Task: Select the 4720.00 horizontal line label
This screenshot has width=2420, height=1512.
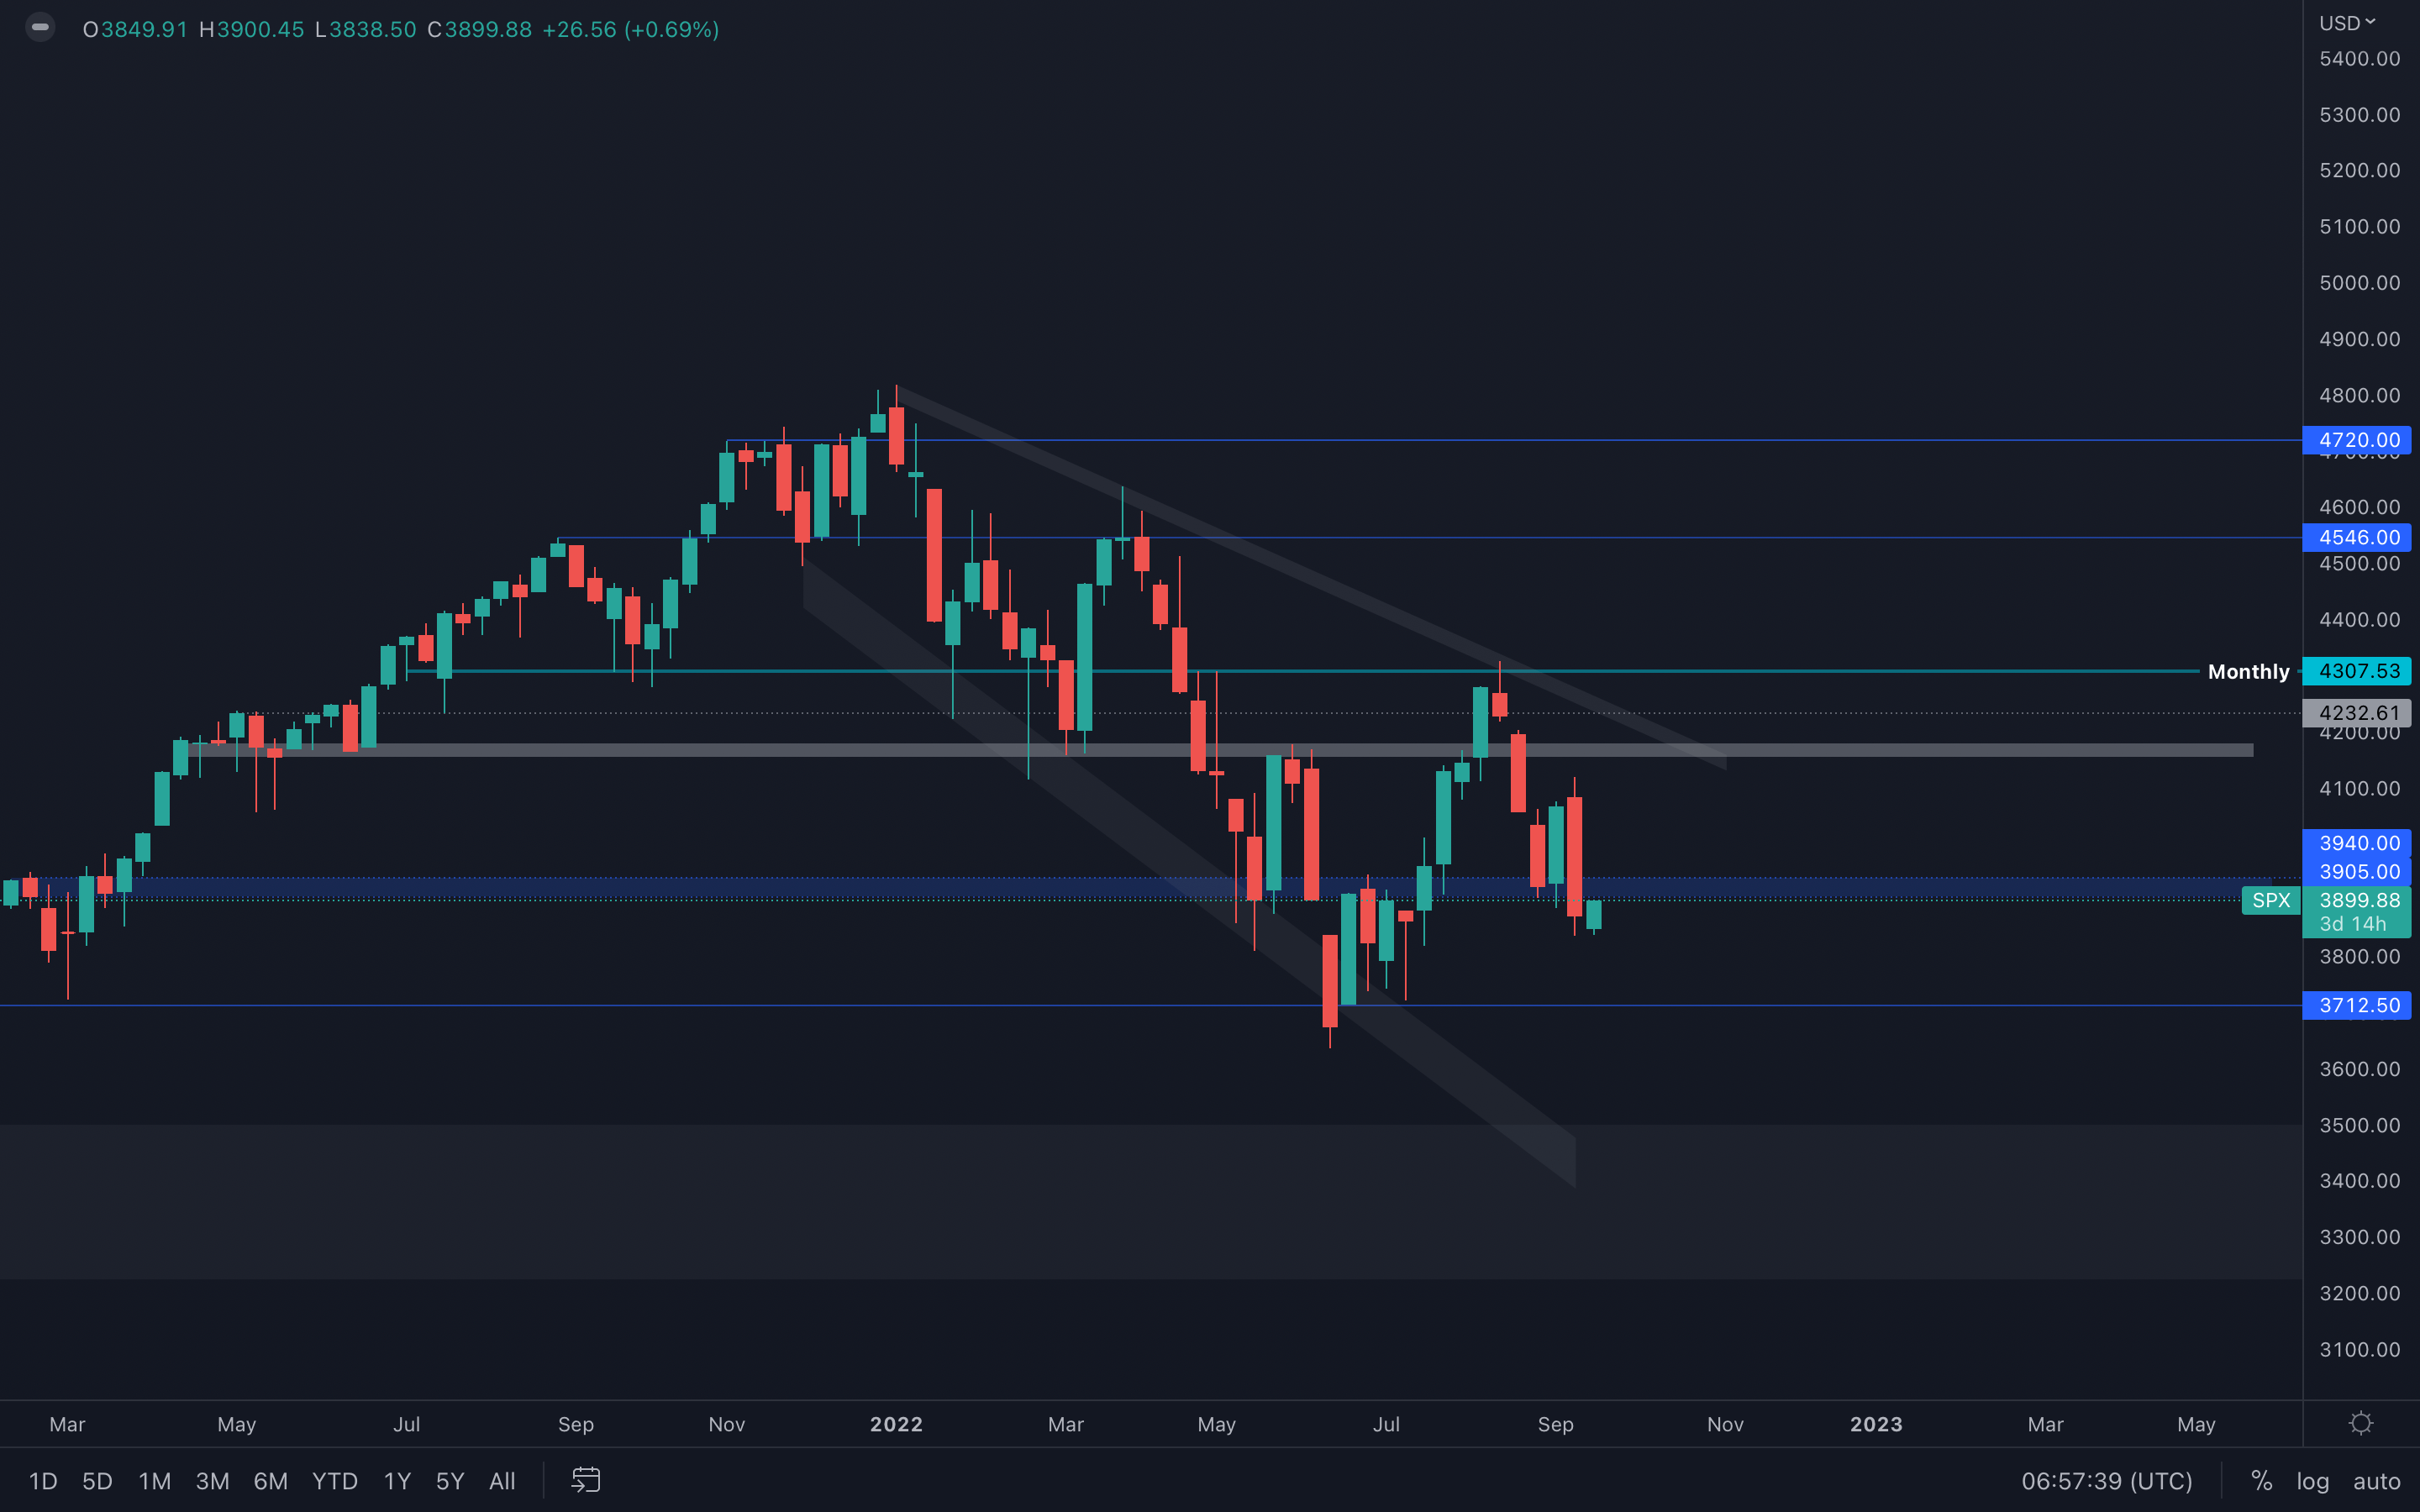Action: [x=2358, y=440]
